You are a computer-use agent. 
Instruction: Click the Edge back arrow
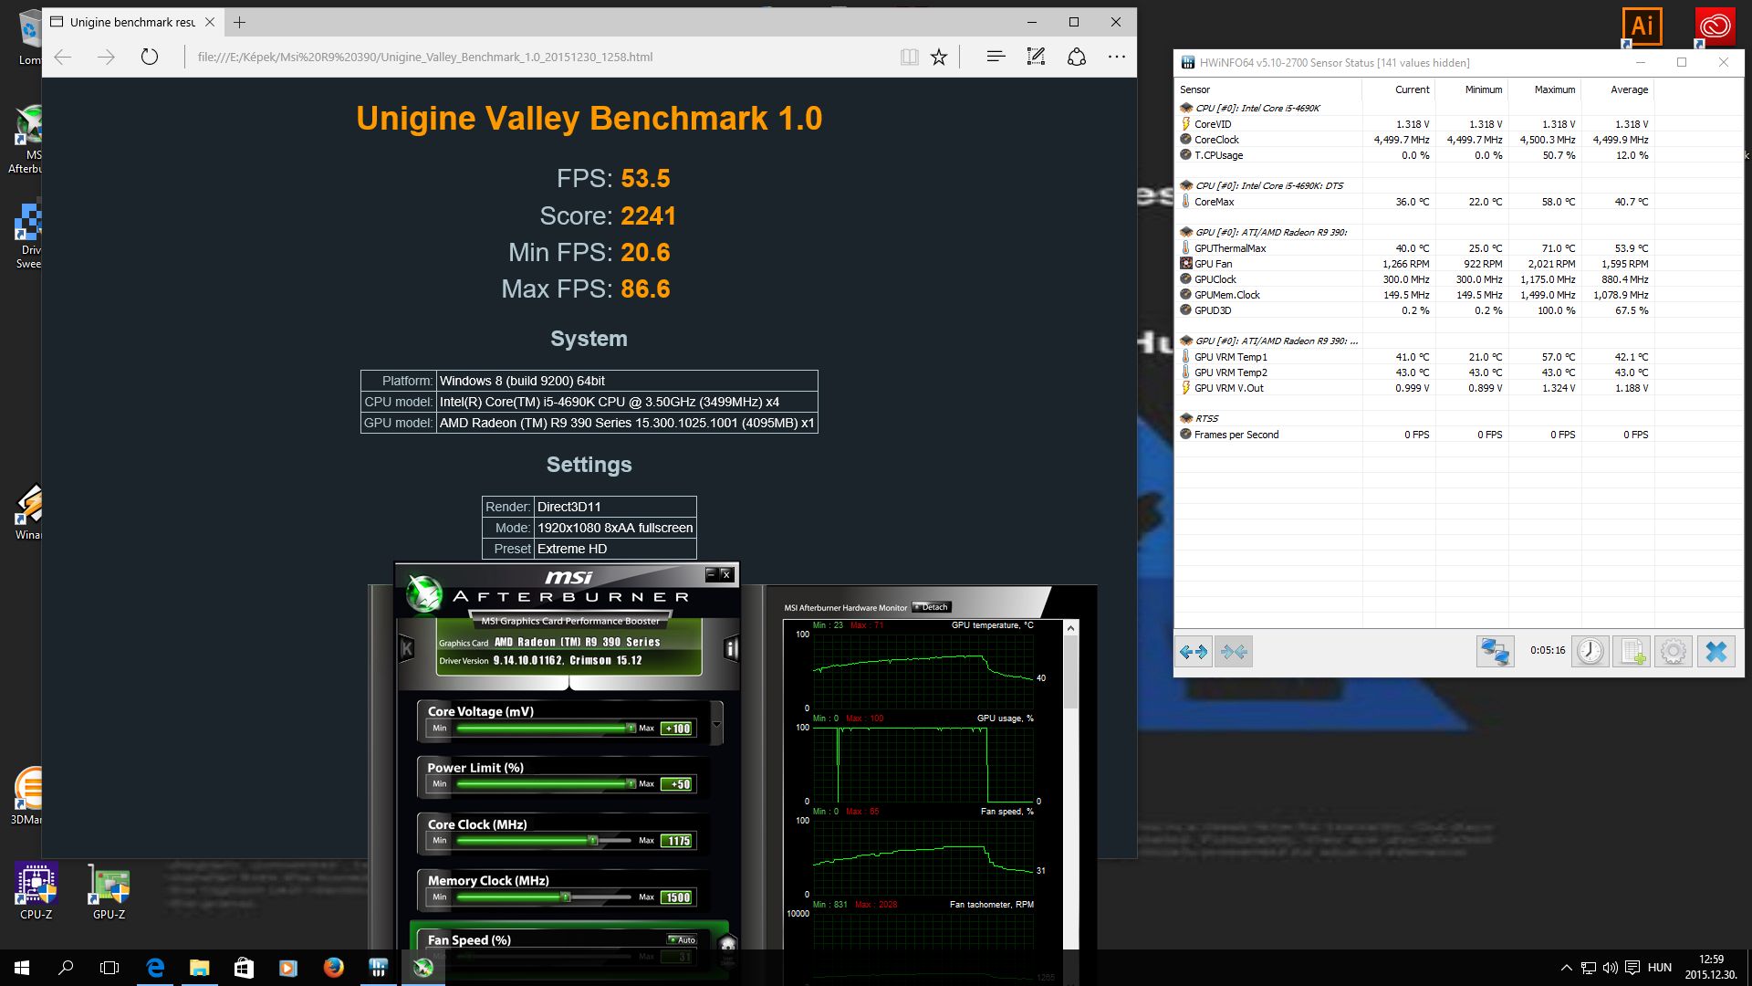coord(63,57)
